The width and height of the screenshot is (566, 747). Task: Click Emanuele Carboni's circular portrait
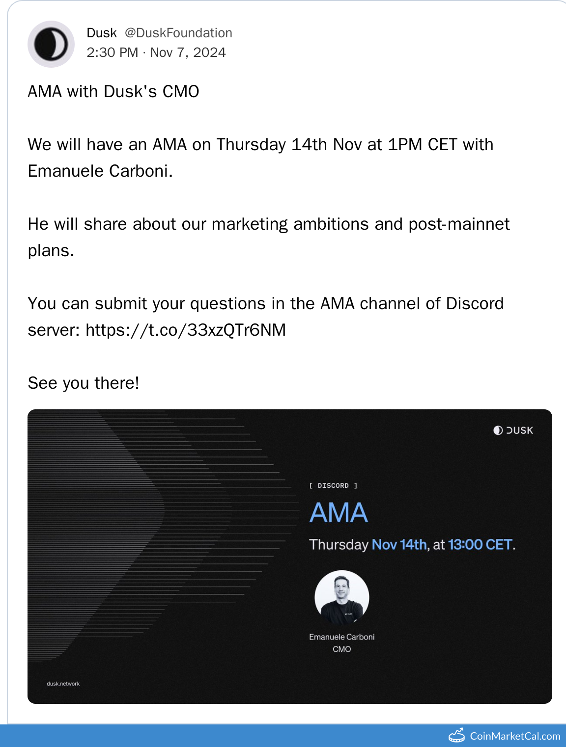[342, 597]
